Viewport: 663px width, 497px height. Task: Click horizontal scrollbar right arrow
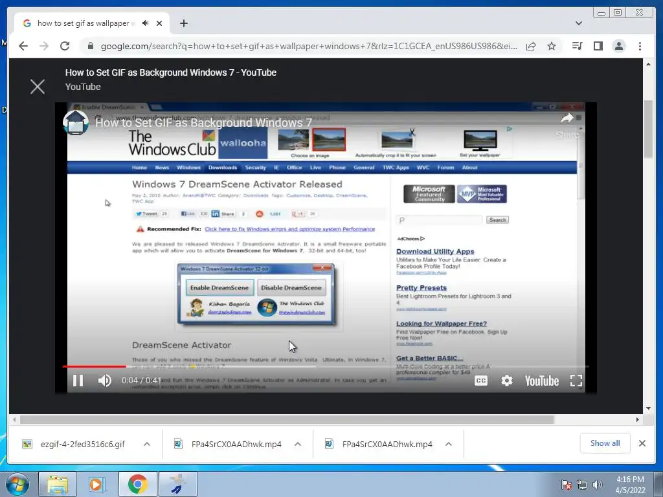pos(638,419)
